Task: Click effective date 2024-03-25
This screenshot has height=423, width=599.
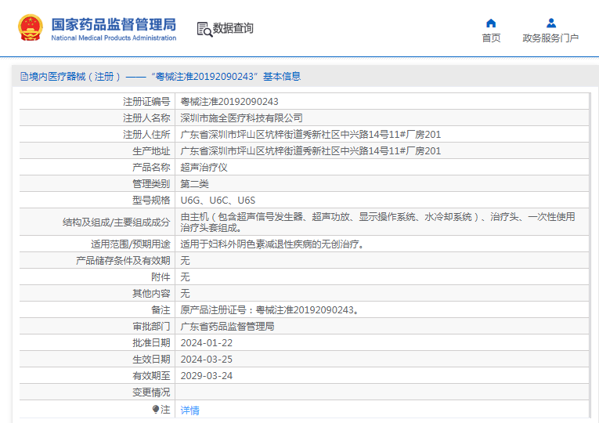Action: click(x=206, y=360)
